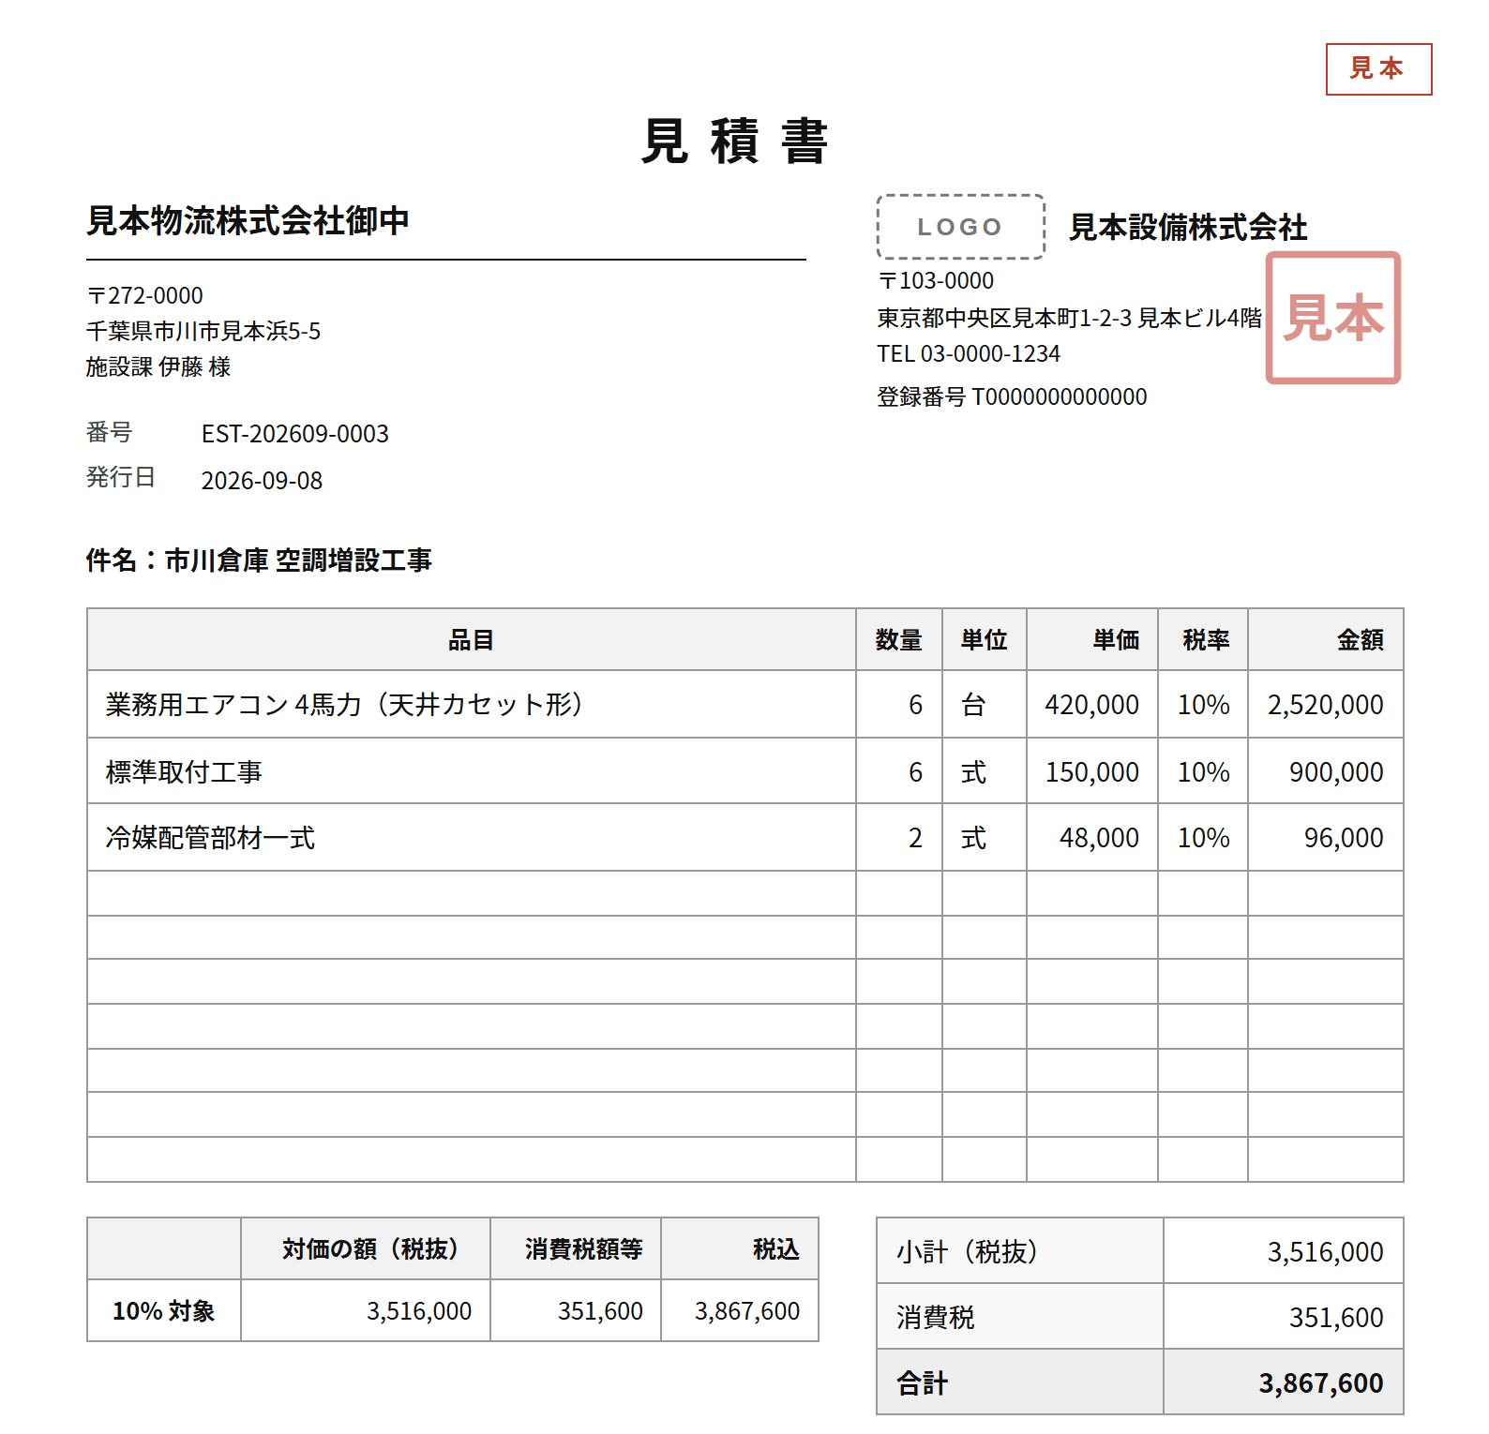This screenshot has height=1434, width=1489.
Task: Select the issuer address 東京都中央区見本町1-2-3 見本ビル4階
Action: tap(1070, 318)
